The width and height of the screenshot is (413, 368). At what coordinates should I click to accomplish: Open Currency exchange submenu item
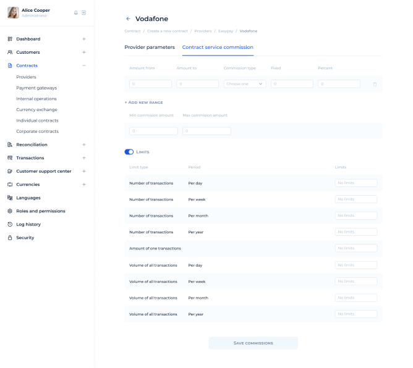pyautogui.click(x=36, y=110)
